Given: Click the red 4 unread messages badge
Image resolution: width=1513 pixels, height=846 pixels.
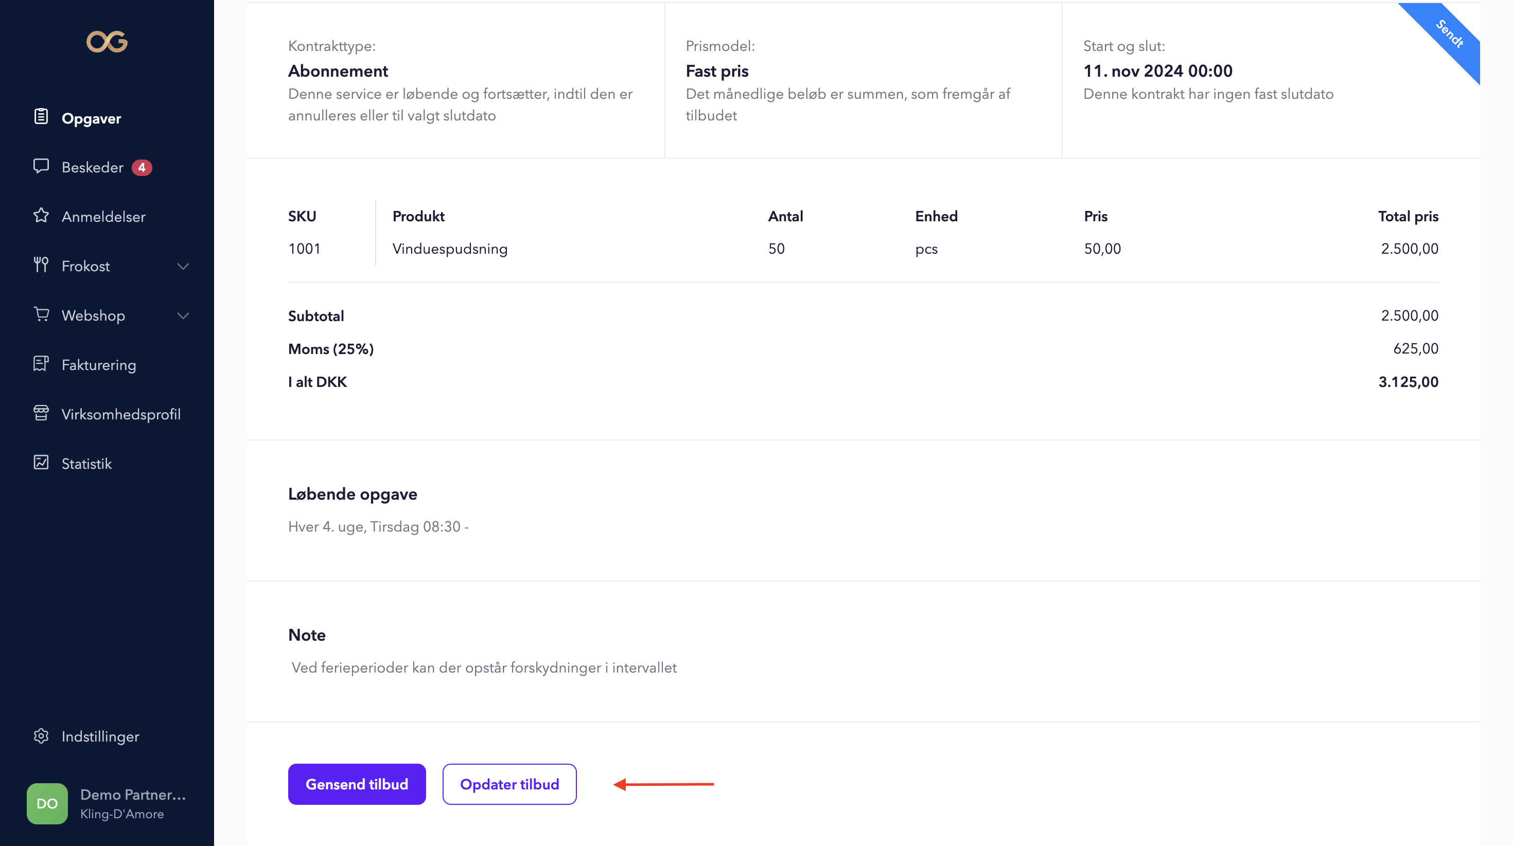Looking at the screenshot, I should point(142,167).
